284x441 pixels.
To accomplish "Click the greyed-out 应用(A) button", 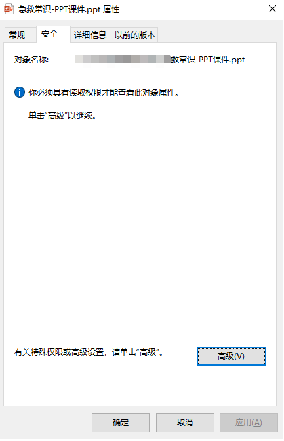I will (249, 423).
